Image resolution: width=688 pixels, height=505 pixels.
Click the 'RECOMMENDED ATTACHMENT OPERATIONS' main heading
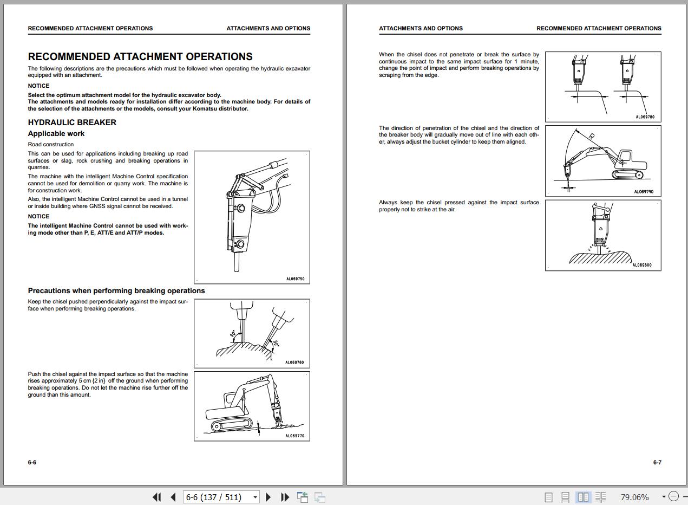(140, 56)
